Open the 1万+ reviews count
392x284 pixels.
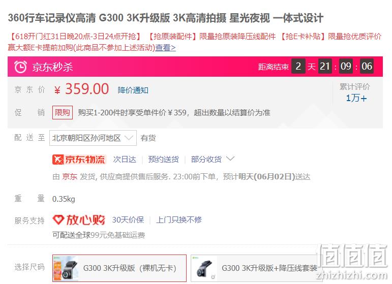[x=356, y=98]
